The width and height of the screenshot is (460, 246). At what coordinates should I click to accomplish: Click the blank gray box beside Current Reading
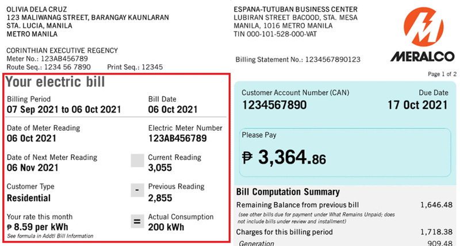[x=137, y=161]
